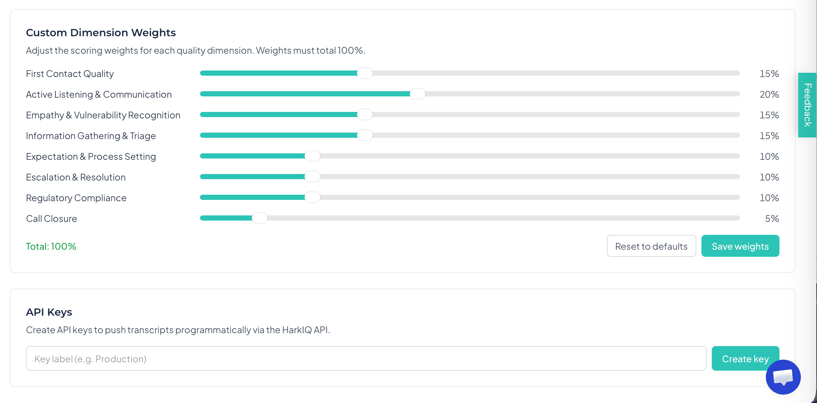Click the Save weights button
This screenshot has height=403, width=817.
[740, 246]
